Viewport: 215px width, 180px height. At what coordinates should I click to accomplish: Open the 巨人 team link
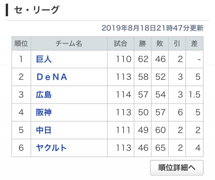point(44,59)
